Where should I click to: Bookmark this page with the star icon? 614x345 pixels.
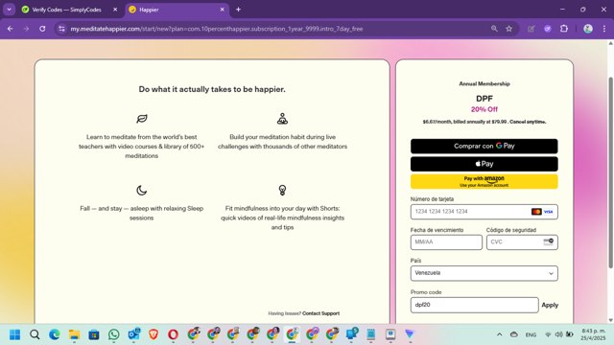point(509,29)
